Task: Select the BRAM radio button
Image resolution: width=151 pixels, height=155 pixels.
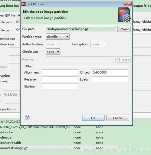Action: coord(5,95)
